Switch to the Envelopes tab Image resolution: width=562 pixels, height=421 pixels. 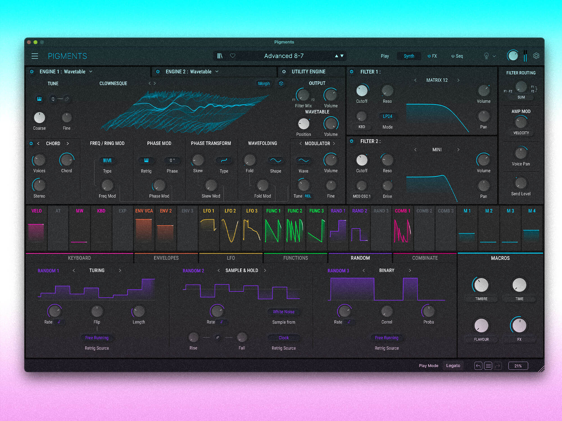click(166, 258)
